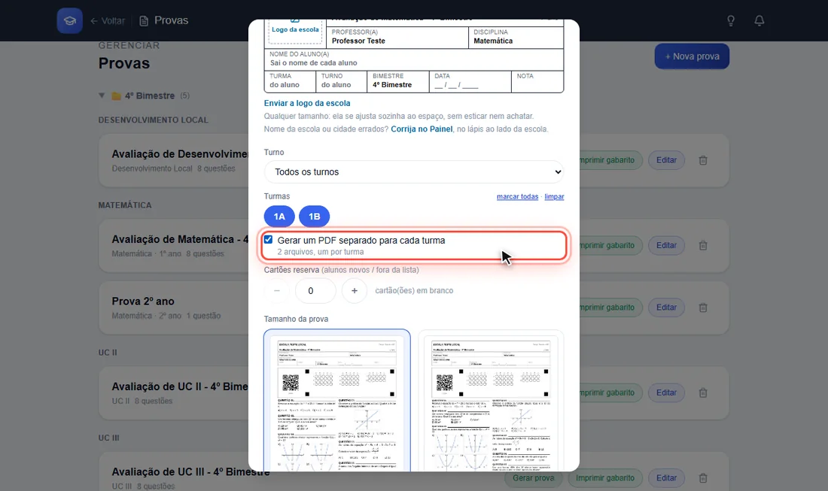Print gabarito for Avaliação de Matemática
828x491 pixels.
click(x=610, y=245)
